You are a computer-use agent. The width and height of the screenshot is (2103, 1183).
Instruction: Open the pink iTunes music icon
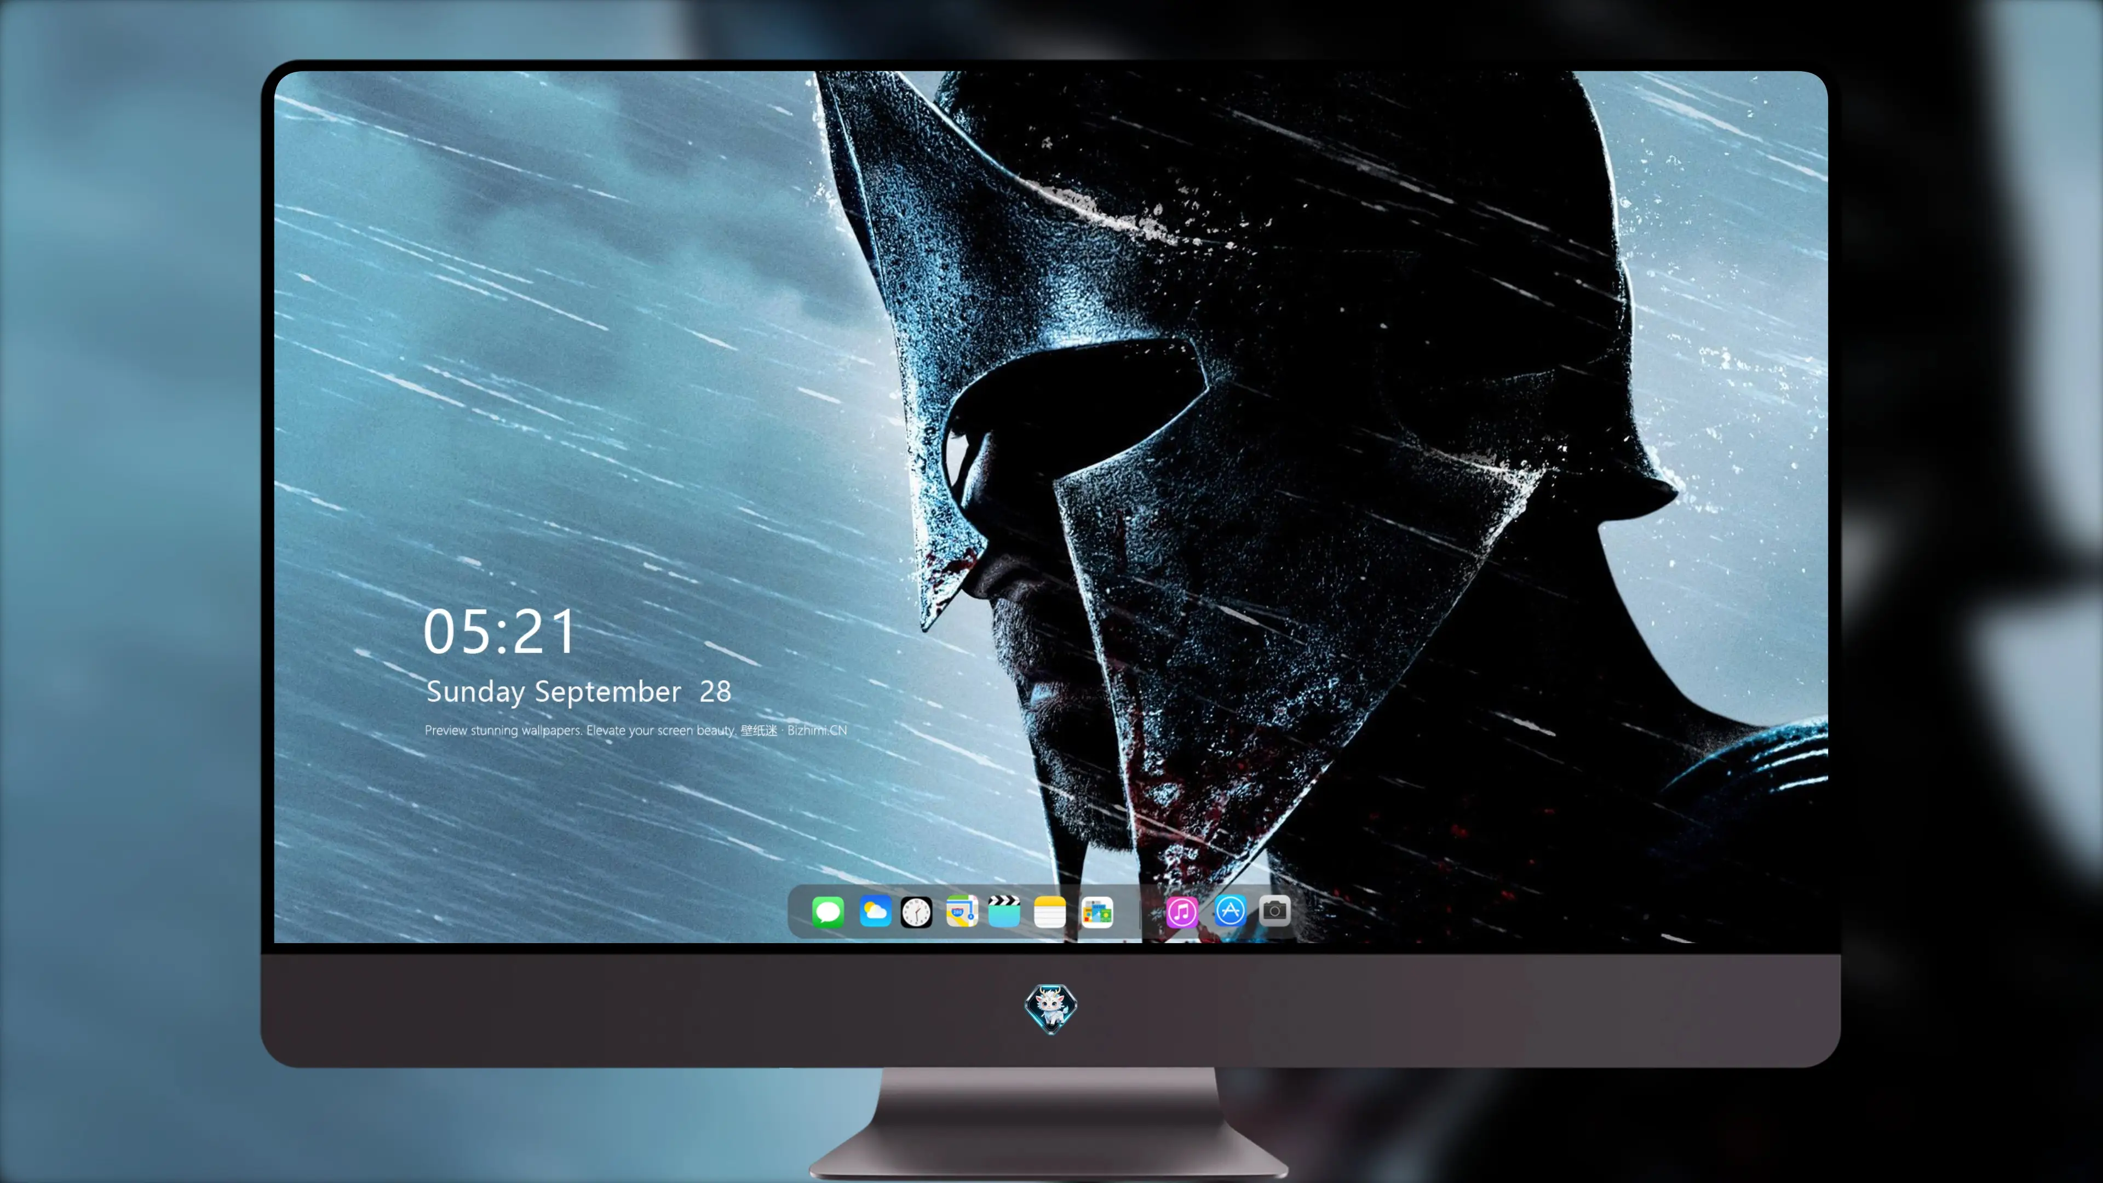point(1181,912)
